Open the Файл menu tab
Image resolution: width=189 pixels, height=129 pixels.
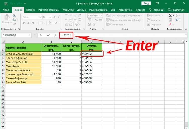[6, 10]
